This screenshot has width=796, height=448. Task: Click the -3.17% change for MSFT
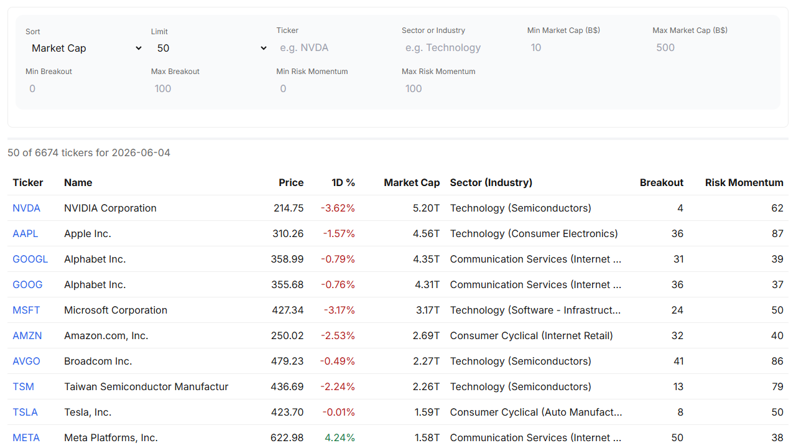point(339,310)
